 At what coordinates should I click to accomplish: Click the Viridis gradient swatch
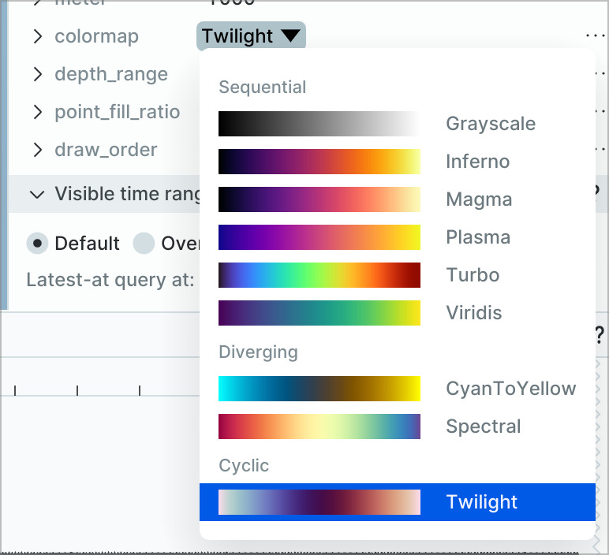[x=319, y=313]
